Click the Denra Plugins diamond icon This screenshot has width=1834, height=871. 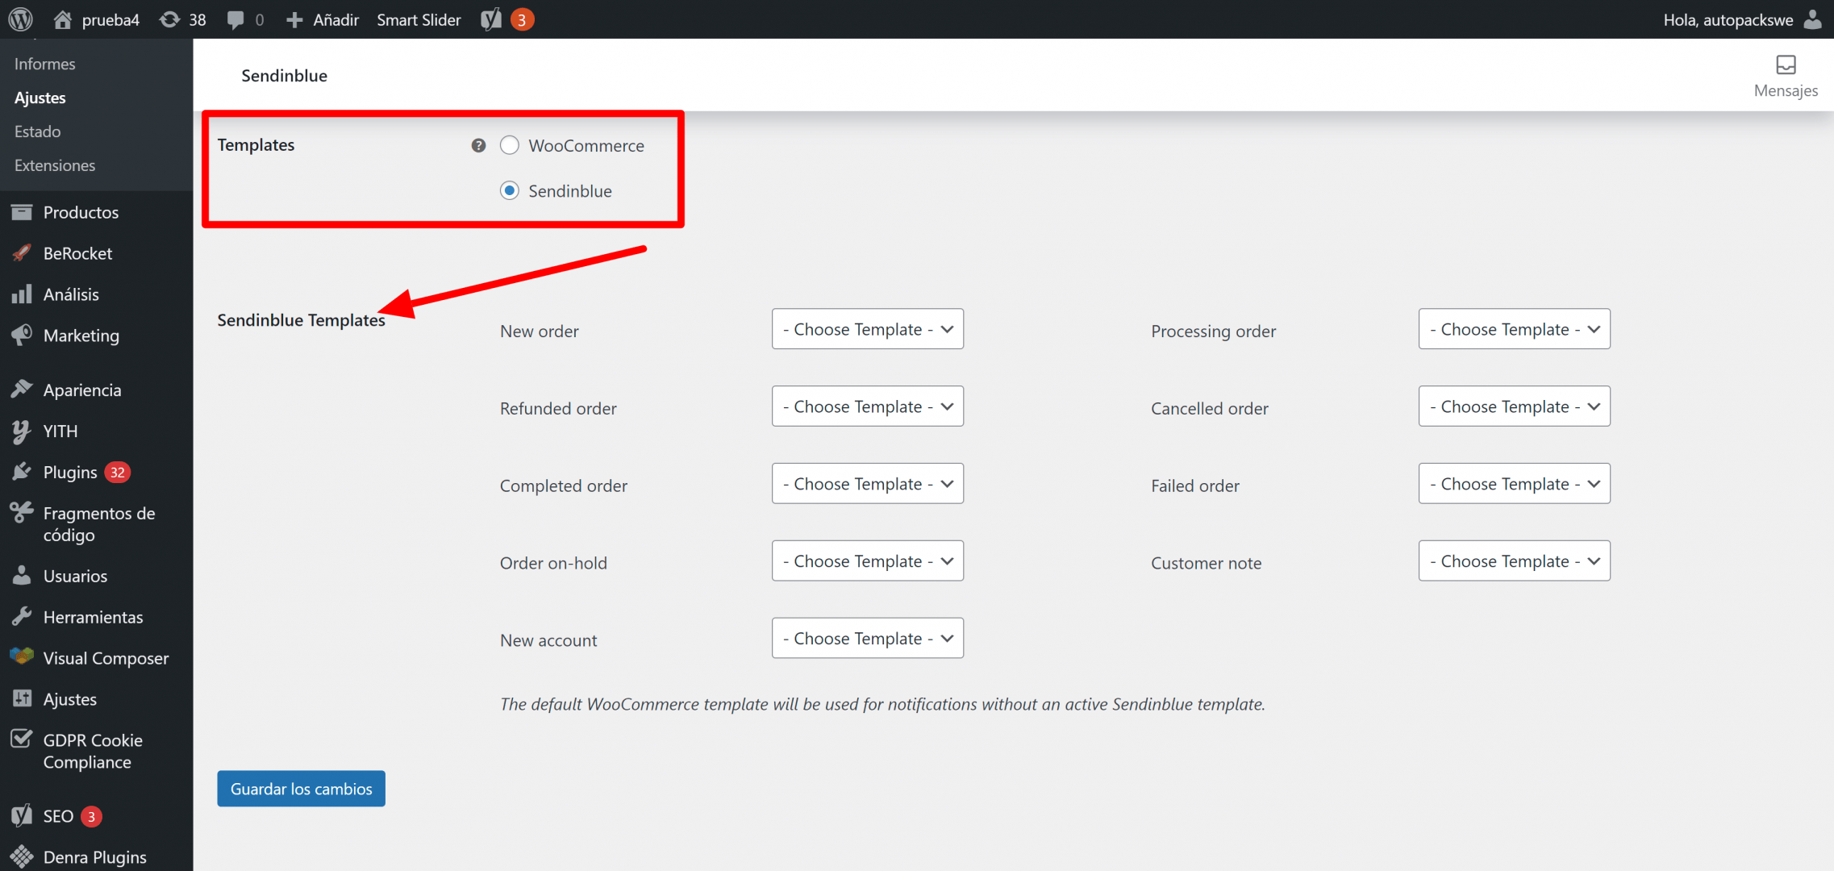point(22,856)
